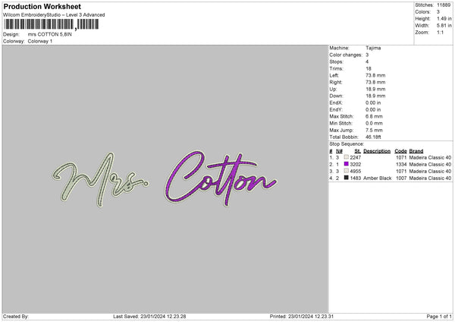Click the stitch count 2247
Image resolution: width=455 pixels, height=322 pixels.
pyautogui.click(x=355, y=157)
